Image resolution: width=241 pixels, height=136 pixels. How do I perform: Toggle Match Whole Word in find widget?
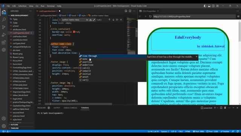coord(90,20)
